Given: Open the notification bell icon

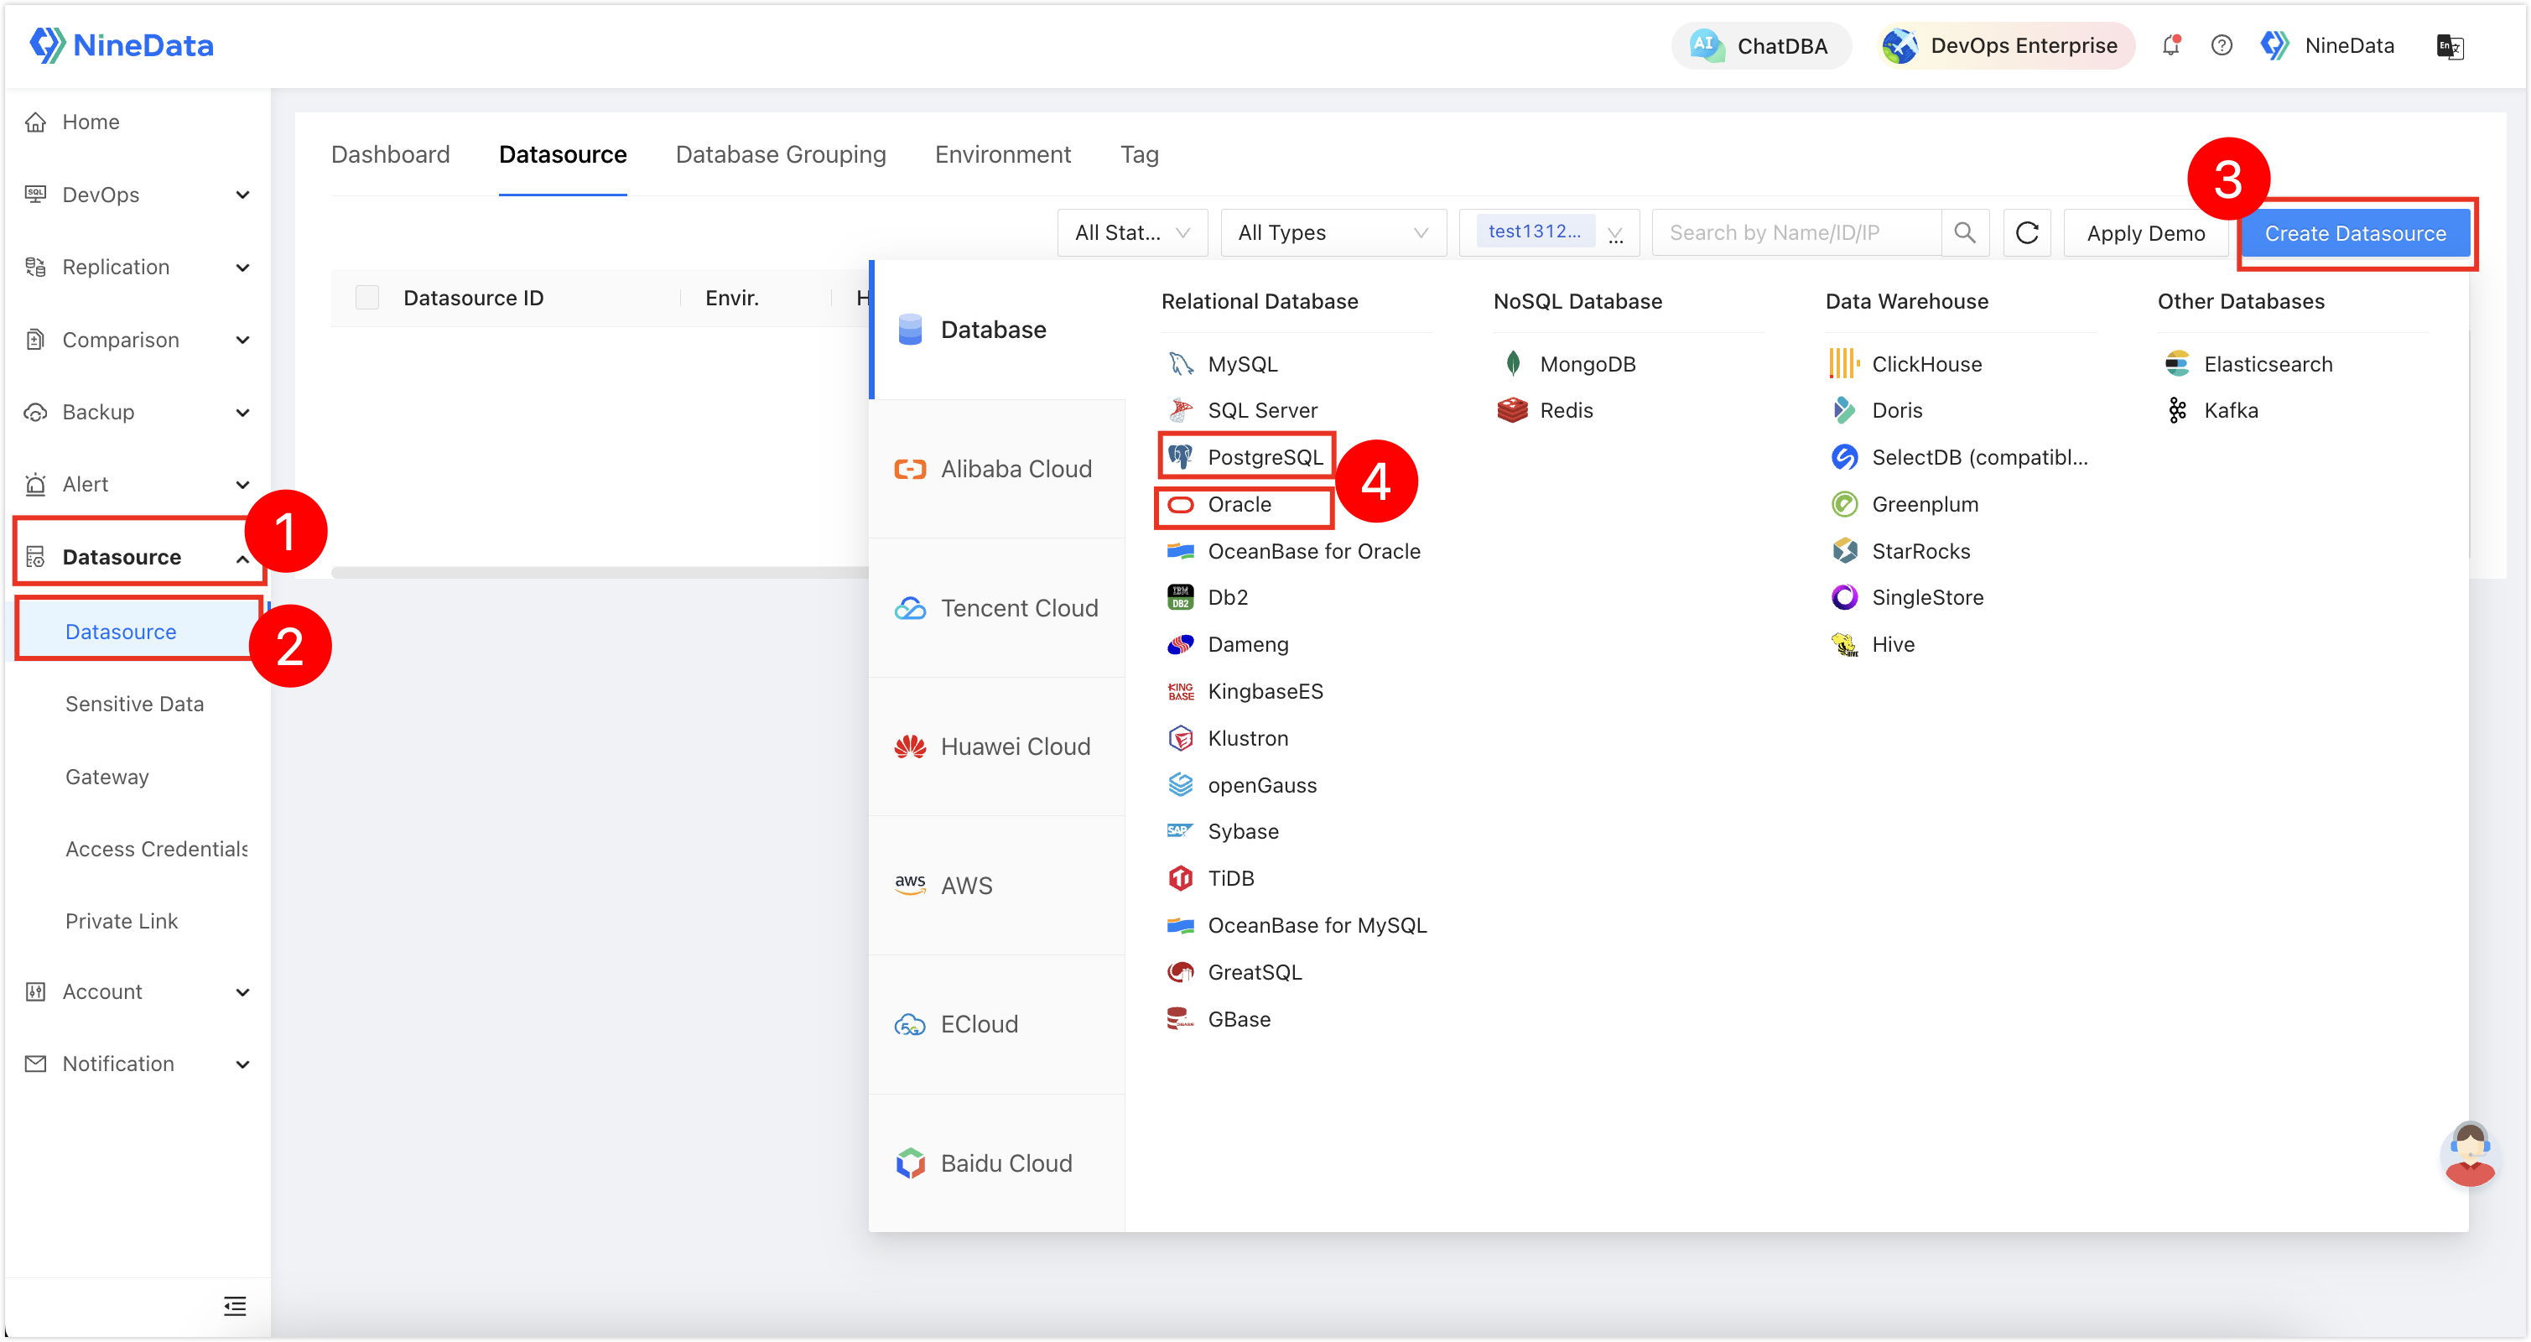Looking at the screenshot, I should click(2171, 45).
